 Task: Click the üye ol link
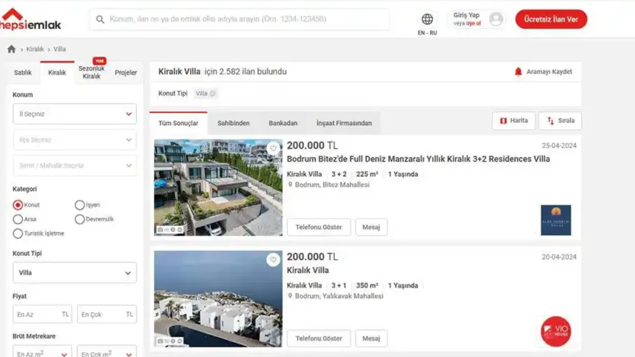(x=474, y=24)
